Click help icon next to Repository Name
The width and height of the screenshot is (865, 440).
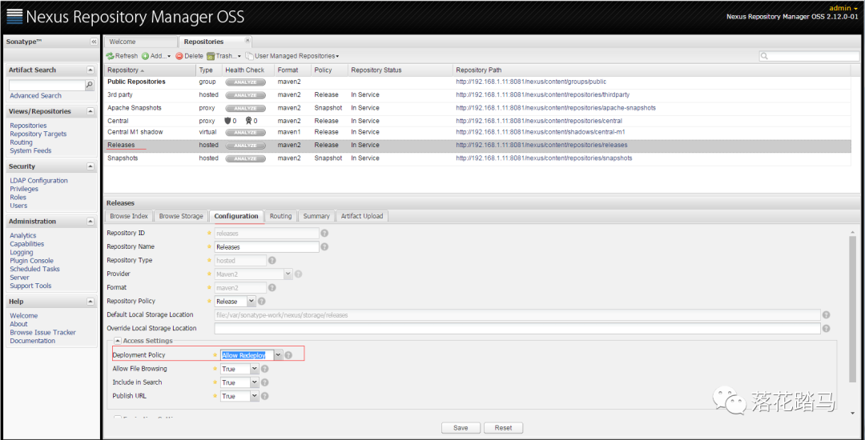pos(325,246)
